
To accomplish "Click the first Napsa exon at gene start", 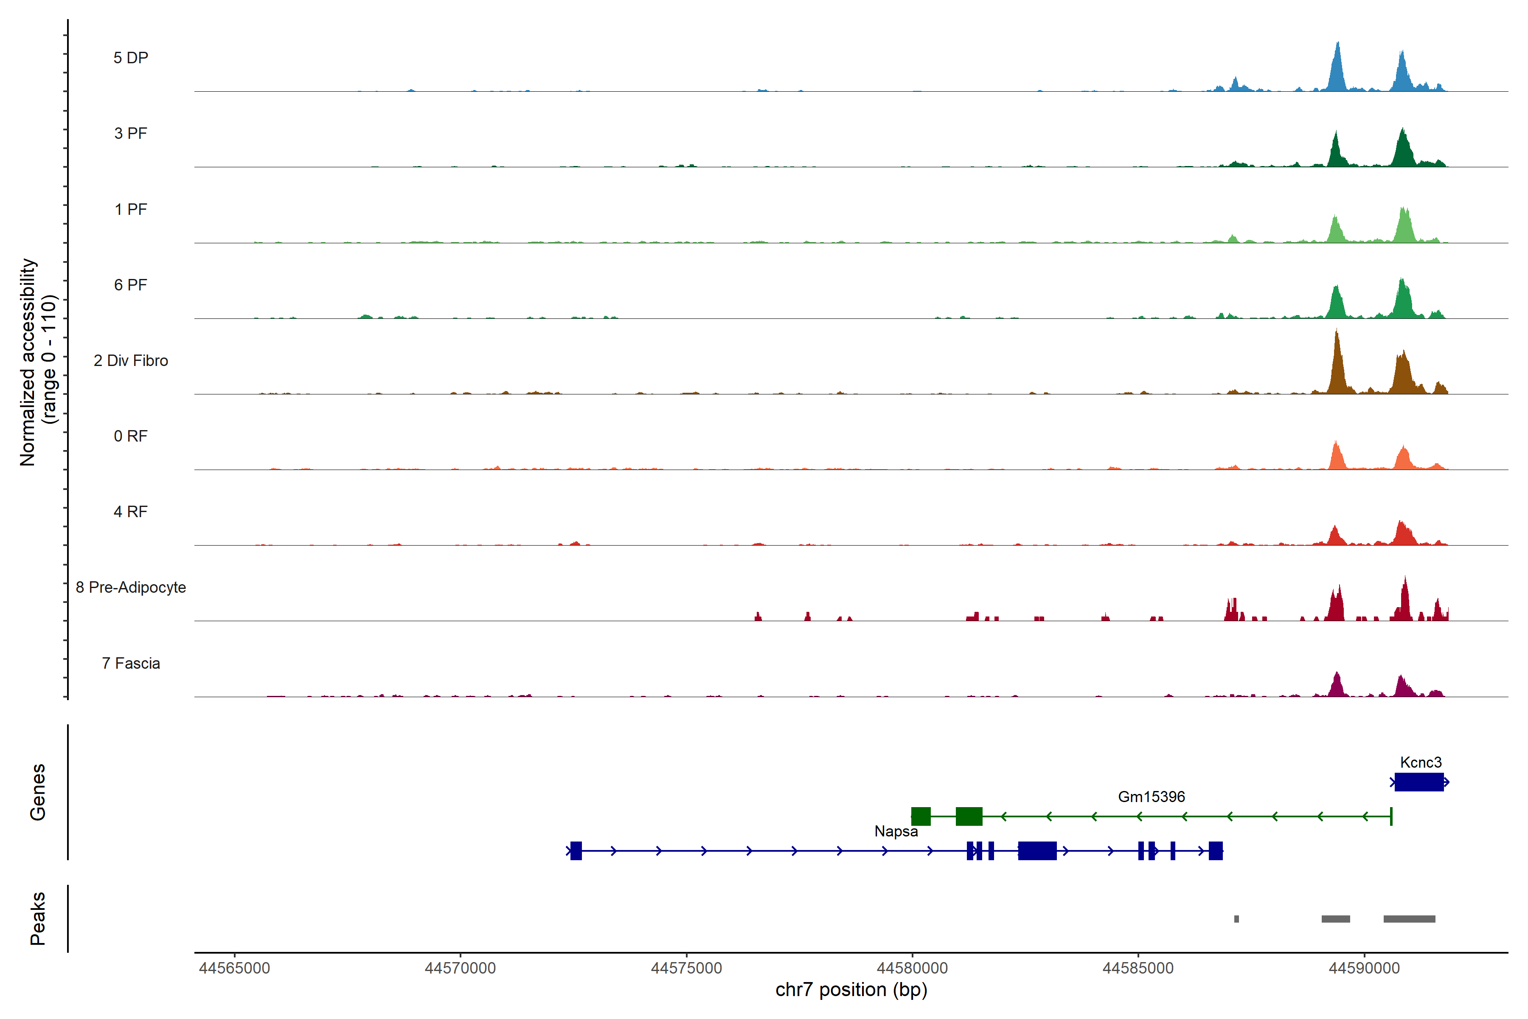I will pyautogui.click(x=576, y=851).
